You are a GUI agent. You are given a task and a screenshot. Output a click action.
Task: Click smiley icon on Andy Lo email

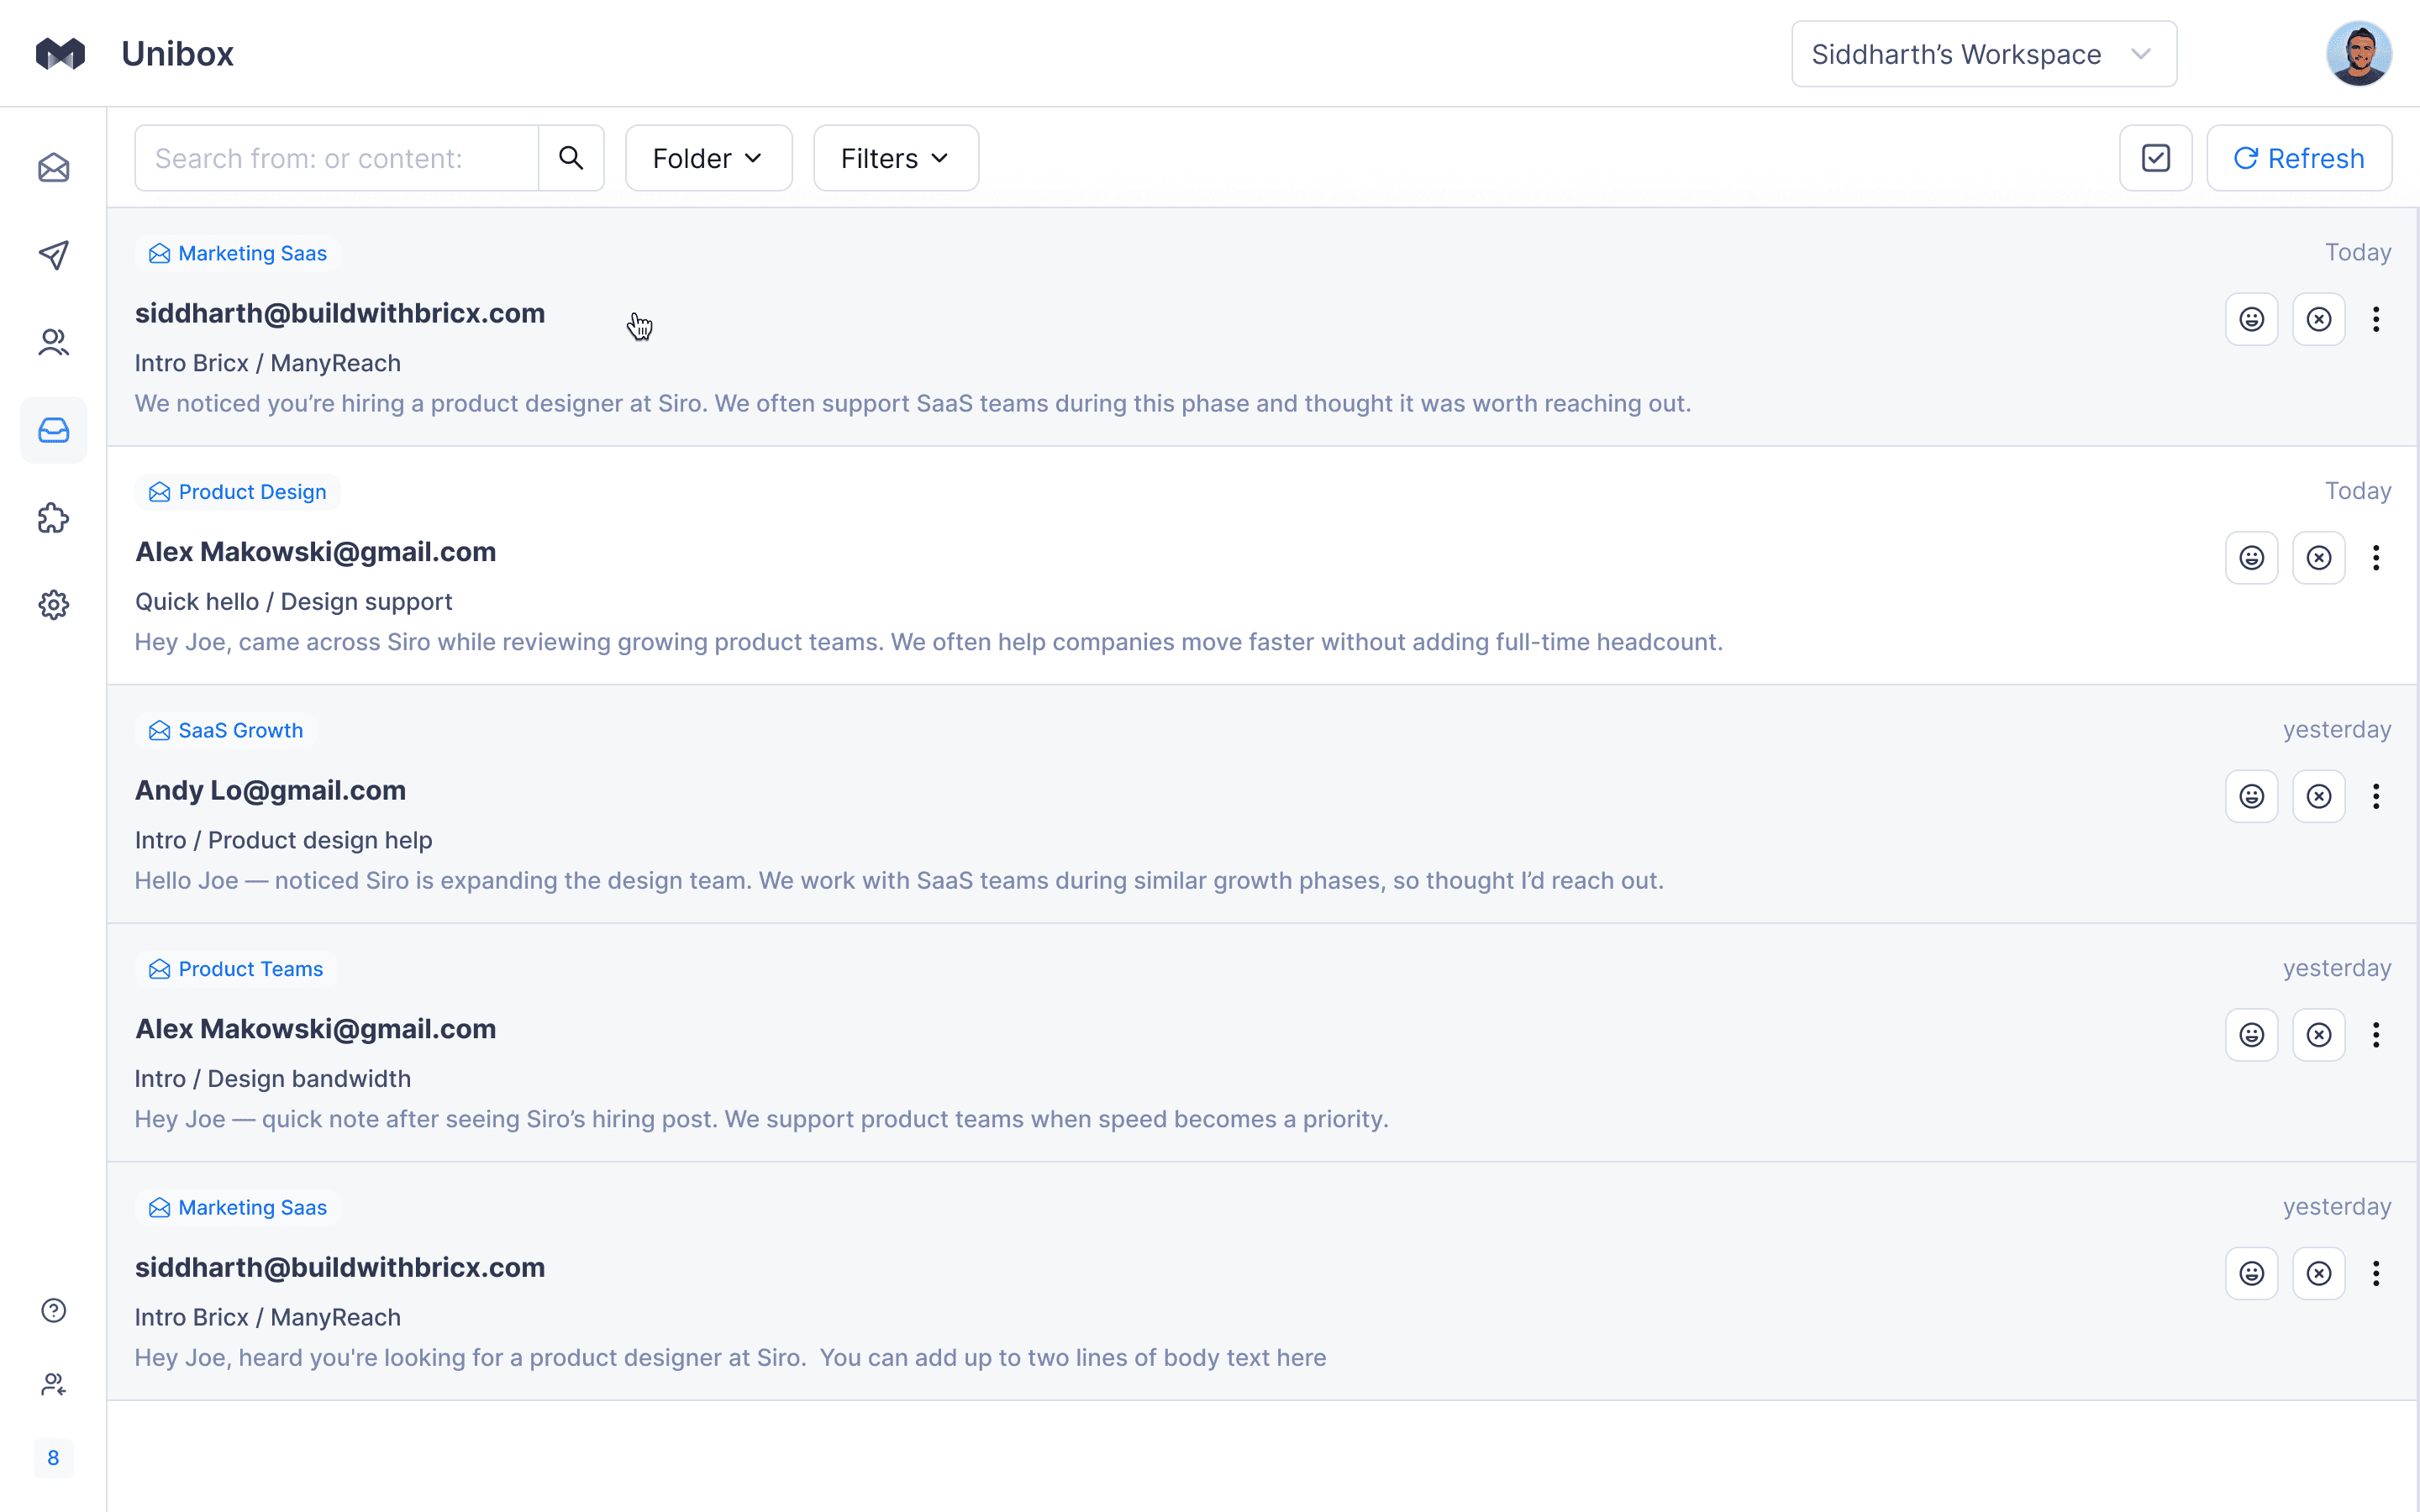click(x=2251, y=796)
